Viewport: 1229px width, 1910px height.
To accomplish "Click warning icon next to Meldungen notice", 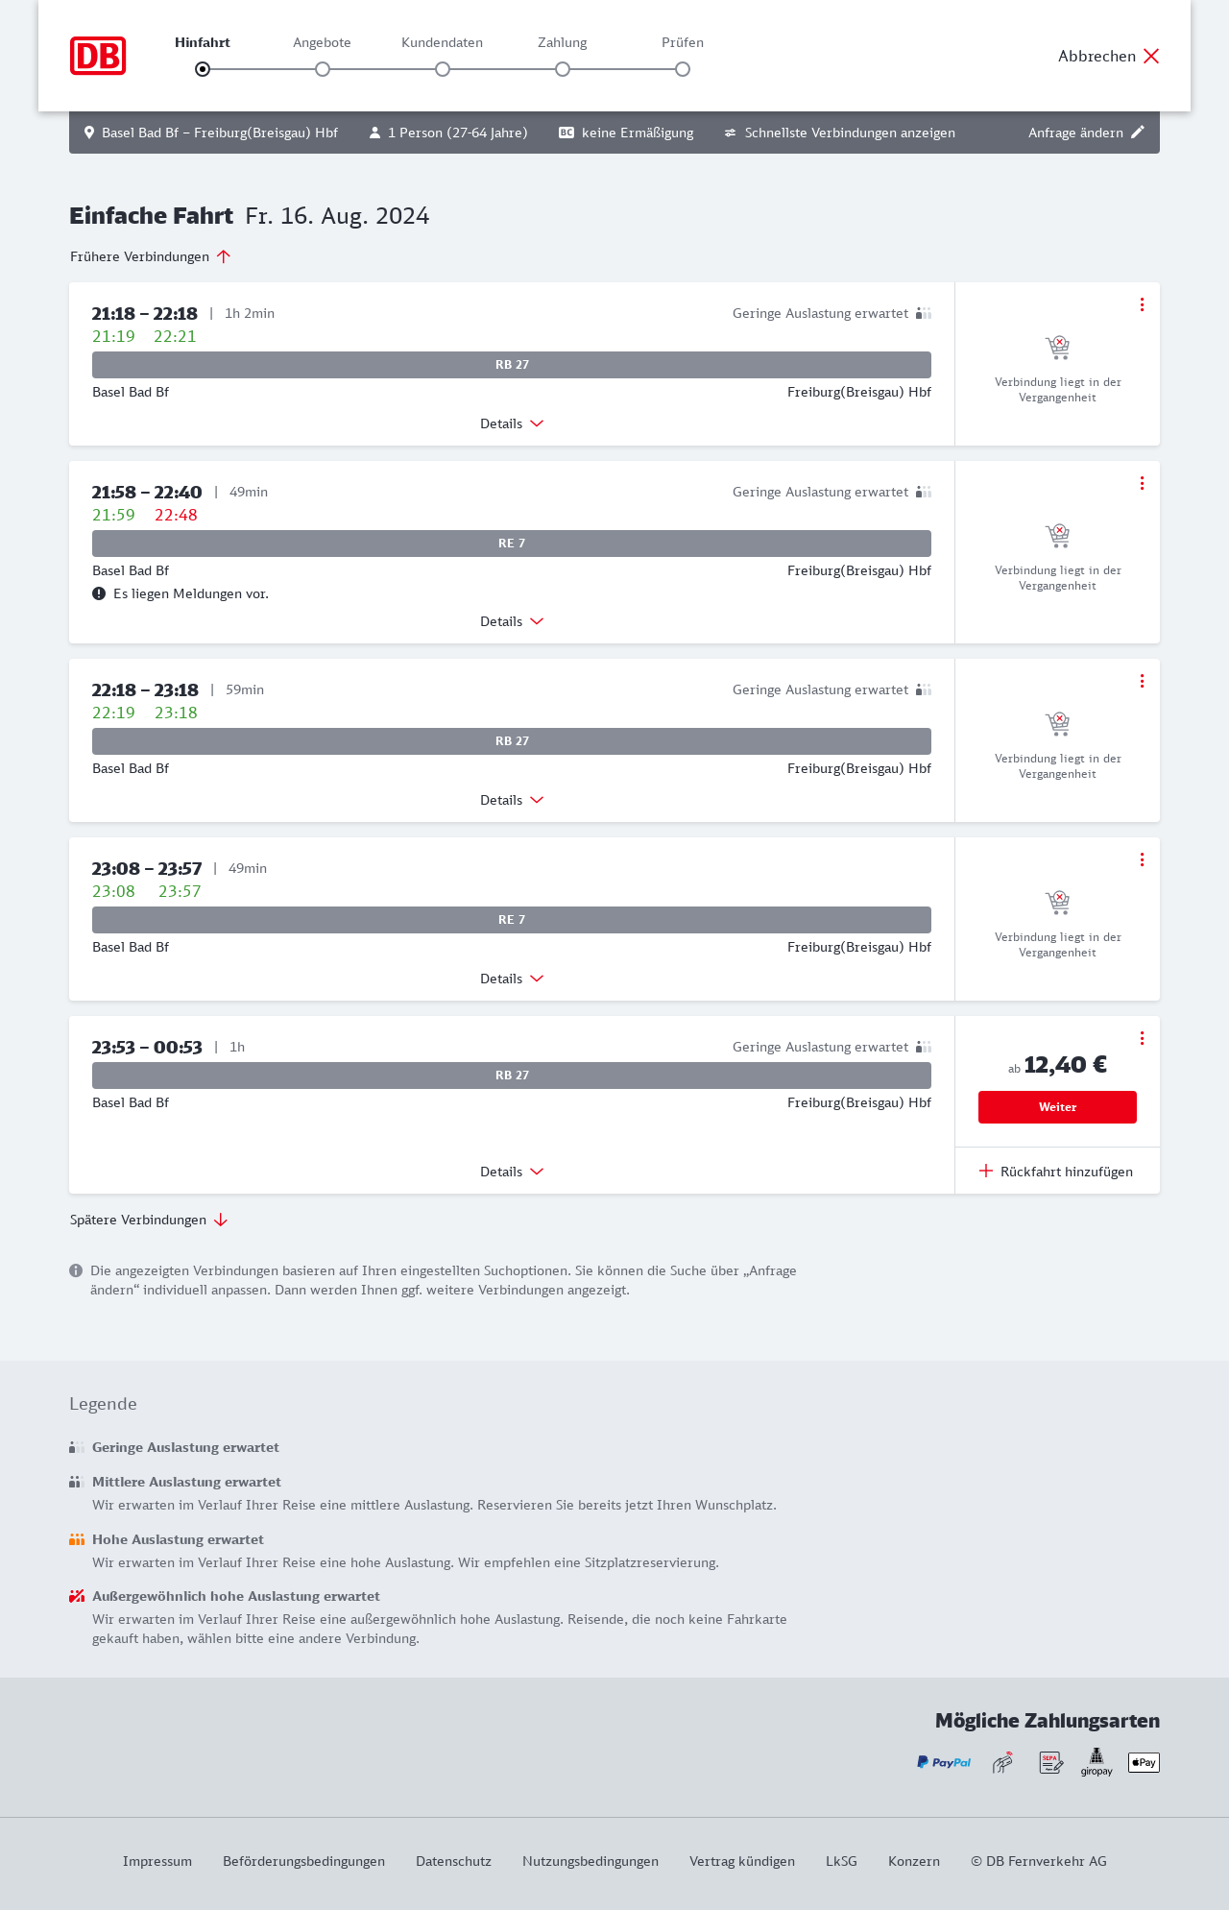I will click(x=99, y=593).
